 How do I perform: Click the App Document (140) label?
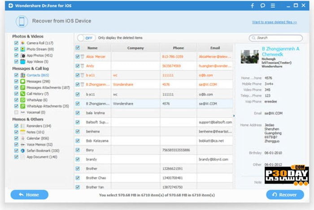pos(42,157)
